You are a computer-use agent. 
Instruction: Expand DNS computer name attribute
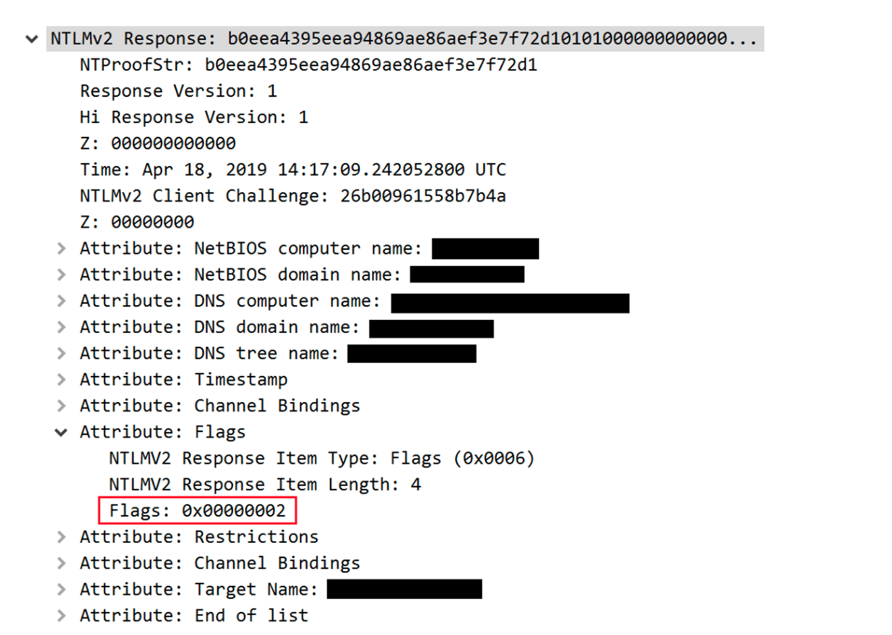pyautogui.click(x=61, y=301)
